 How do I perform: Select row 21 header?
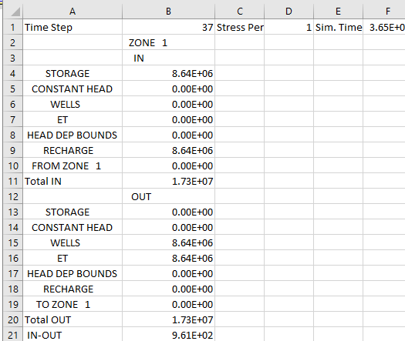coord(13,335)
